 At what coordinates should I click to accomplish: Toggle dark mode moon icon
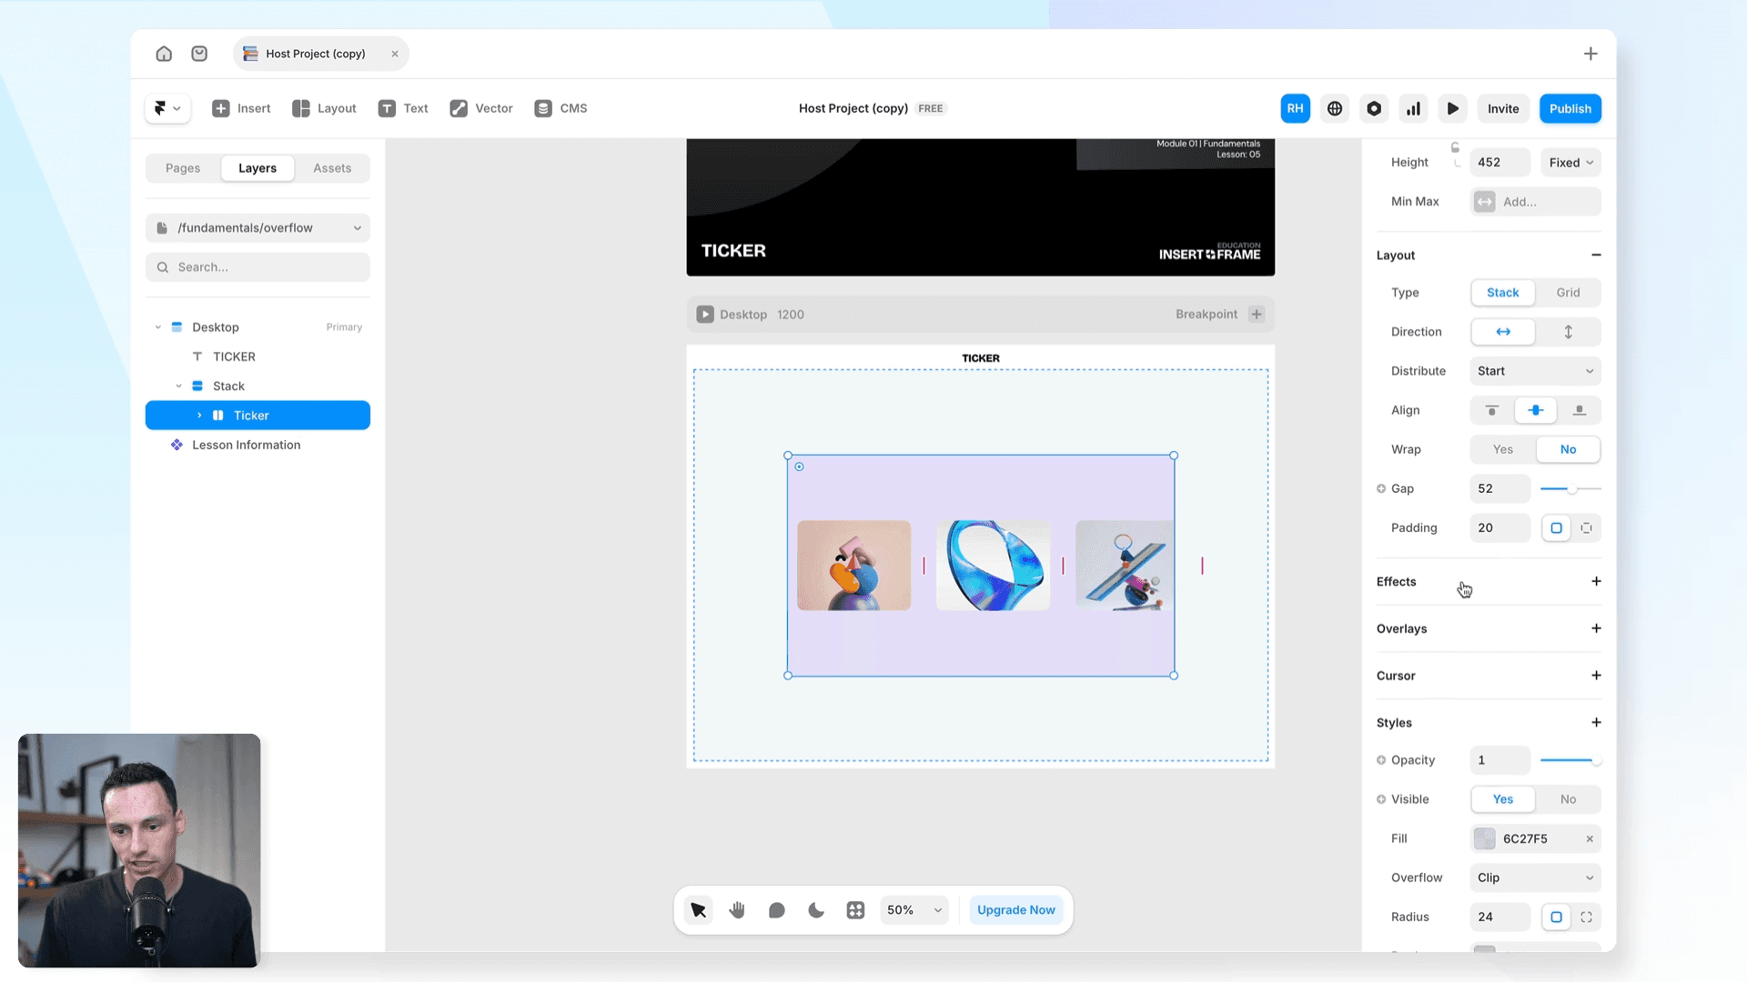click(x=816, y=910)
